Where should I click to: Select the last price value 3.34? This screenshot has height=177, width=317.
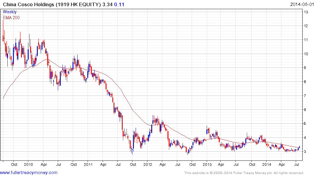pos(107,4)
